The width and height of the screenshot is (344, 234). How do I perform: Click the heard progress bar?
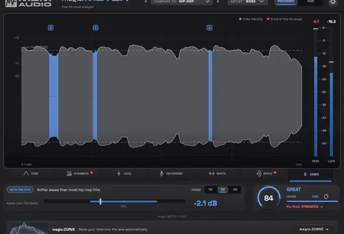point(312,201)
